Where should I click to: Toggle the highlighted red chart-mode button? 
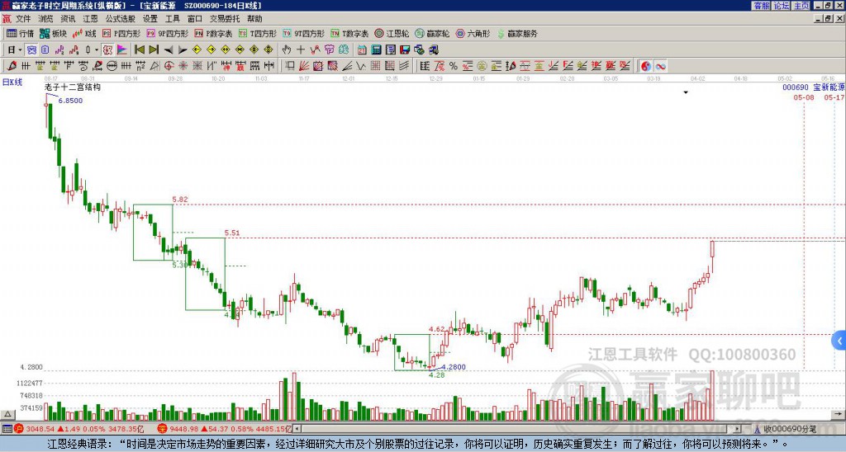point(108,49)
